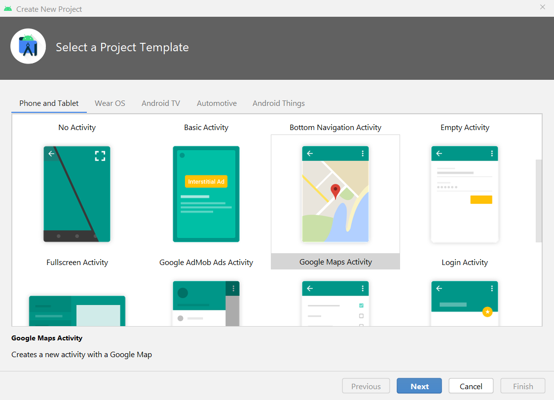Click the Previous button
Image resolution: width=554 pixels, height=400 pixels.
[366, 386]
